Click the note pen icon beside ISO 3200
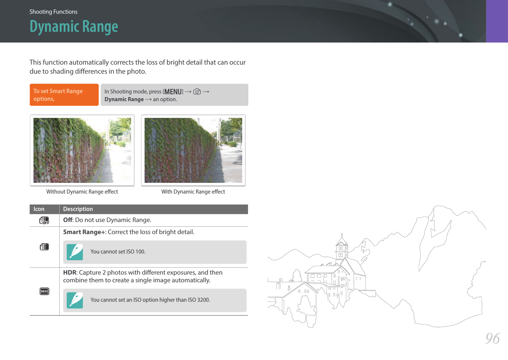The image size is (508, 360). (75, 300)
